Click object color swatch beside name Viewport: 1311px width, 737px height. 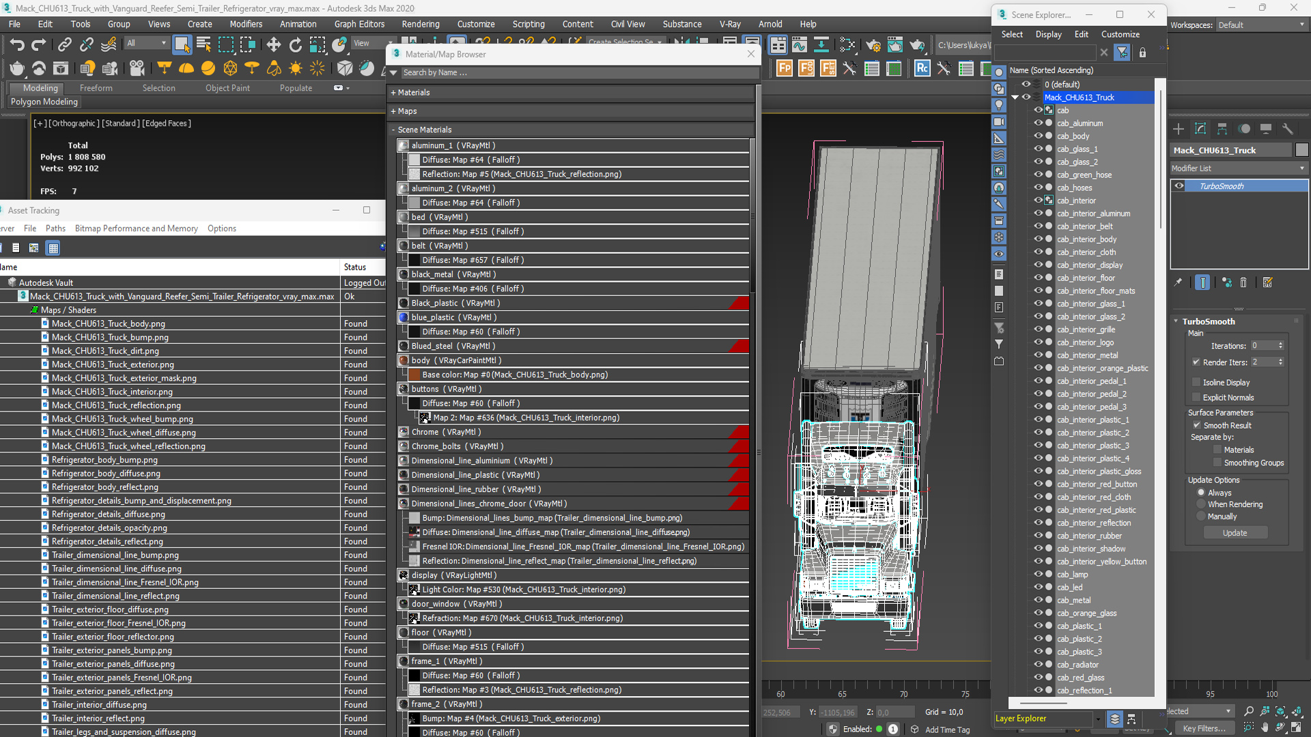1301,150
